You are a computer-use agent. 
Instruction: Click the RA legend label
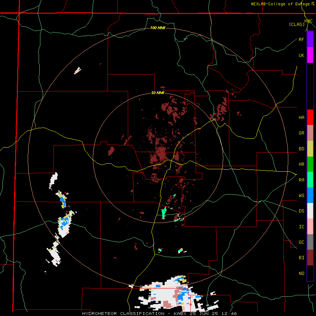tap(301, 180)
